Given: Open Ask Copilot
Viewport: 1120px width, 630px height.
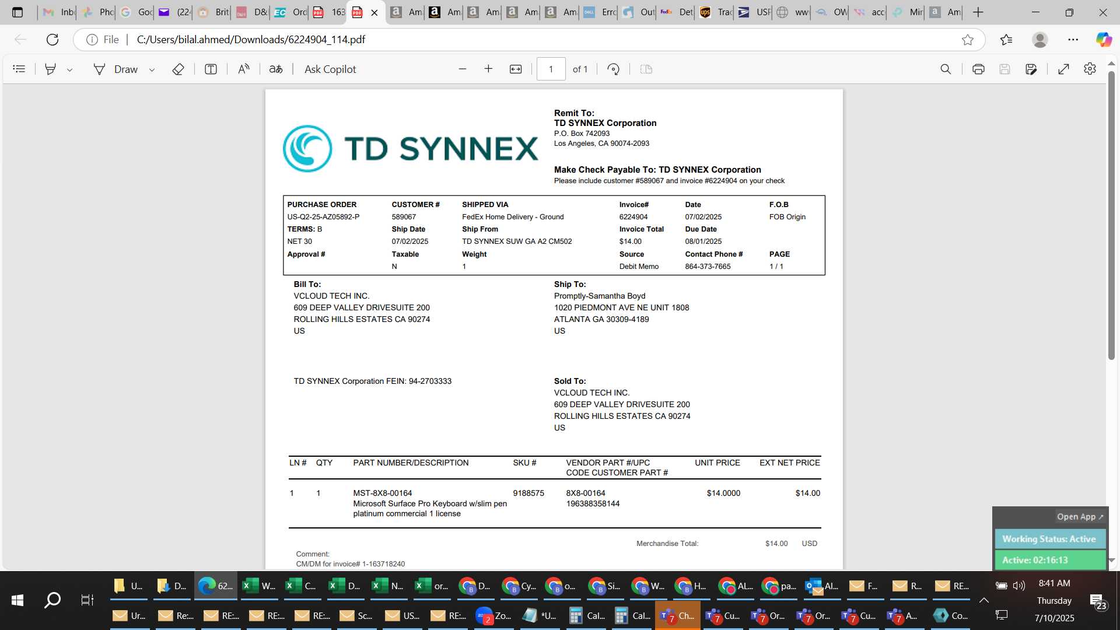Looking at the screenshot, I should (x=330, y=69).
